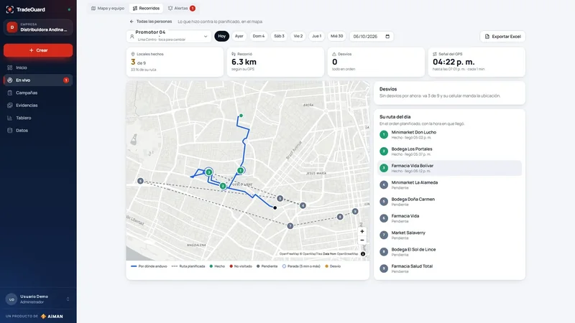Open the Inicio sidebar item

tap(38, 67)
